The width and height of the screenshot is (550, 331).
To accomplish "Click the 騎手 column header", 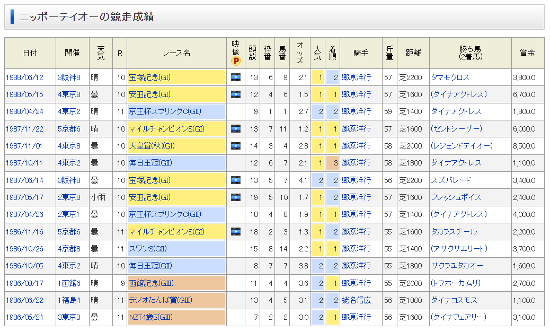I will point(361,53).
